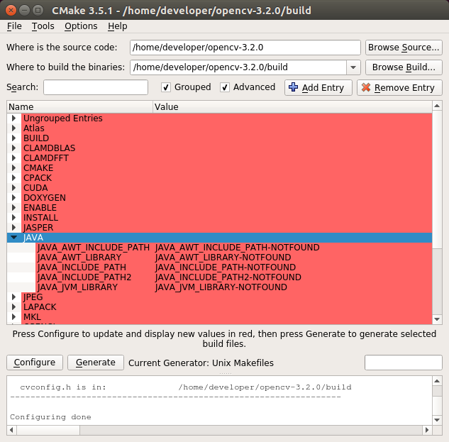Expand the INSTALL group
This screenshot has width=449, height=442.
point(13,217)
